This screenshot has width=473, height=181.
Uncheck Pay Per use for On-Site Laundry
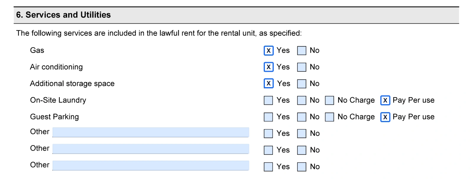[x=385, y=100]
